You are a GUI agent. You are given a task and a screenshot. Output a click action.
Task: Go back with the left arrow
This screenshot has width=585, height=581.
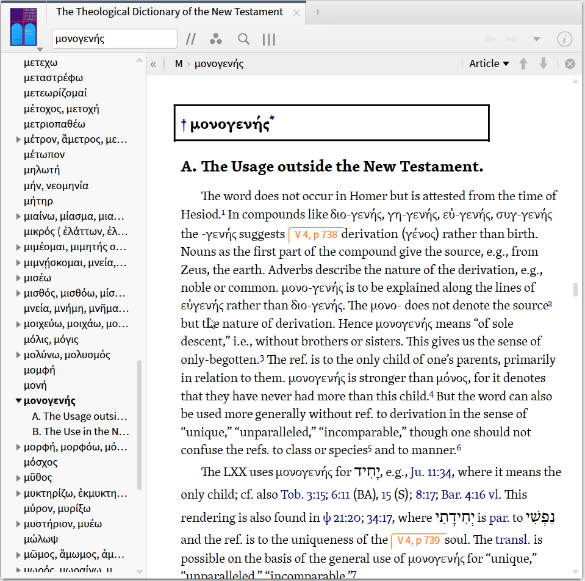pos(490,39)
